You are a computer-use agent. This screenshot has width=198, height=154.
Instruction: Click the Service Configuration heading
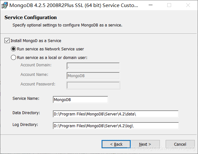coord(30,18)
